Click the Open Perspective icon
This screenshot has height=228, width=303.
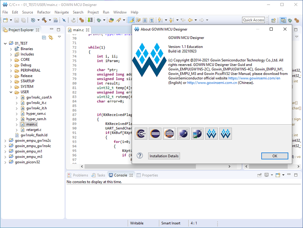(273, 20)
